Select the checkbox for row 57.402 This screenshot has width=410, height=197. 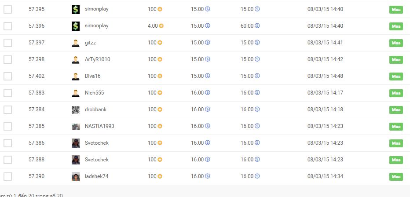click(x=7, y=76)
